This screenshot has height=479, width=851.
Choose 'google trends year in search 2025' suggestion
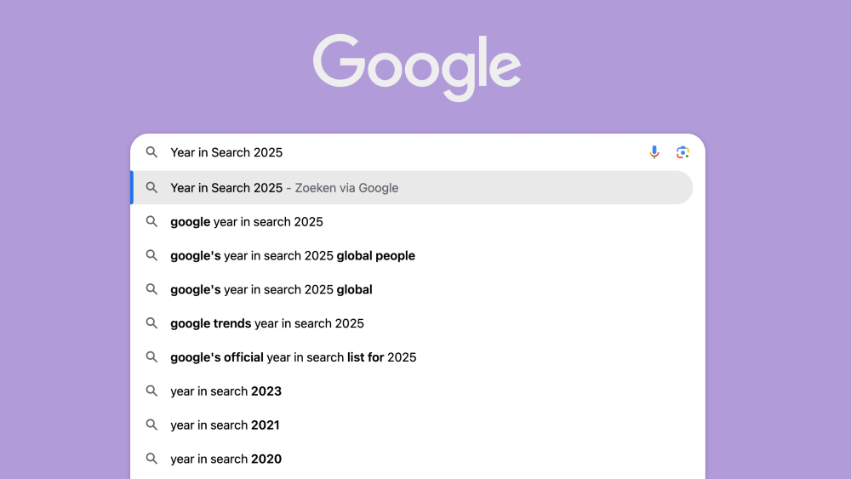pos(267,323)
